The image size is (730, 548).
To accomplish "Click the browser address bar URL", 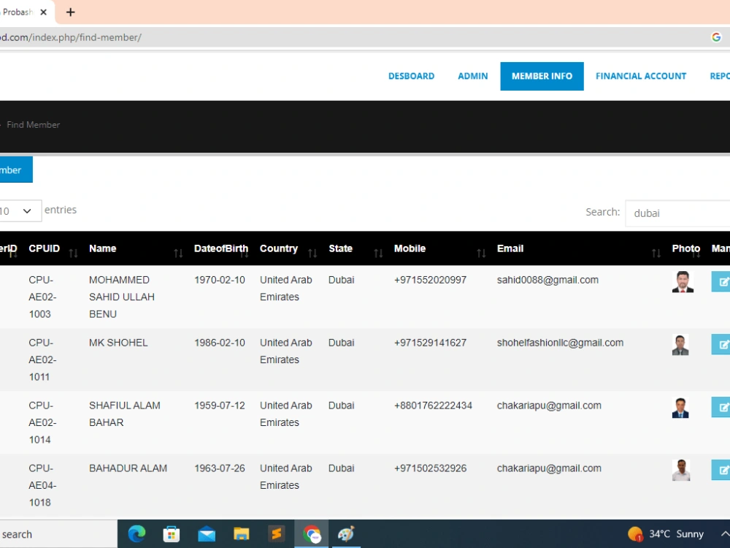I will pos(71,37).
